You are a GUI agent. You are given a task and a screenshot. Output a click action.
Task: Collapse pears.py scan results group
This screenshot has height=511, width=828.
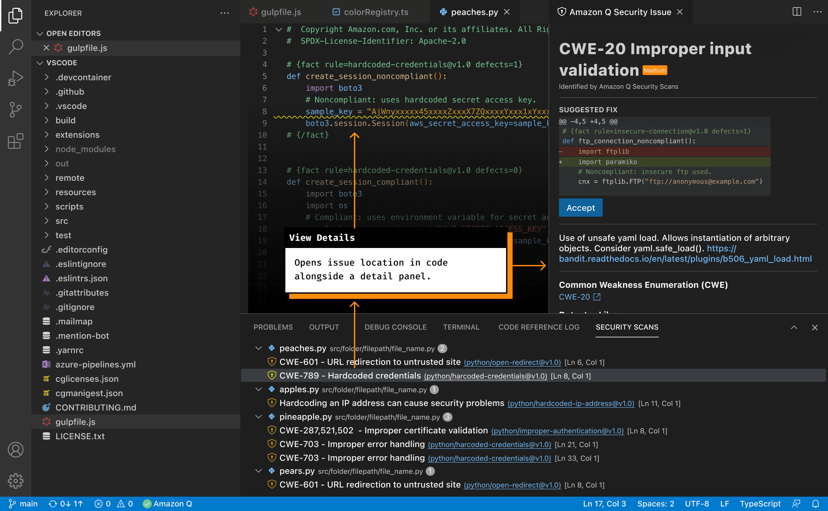(x=259, y=471)
